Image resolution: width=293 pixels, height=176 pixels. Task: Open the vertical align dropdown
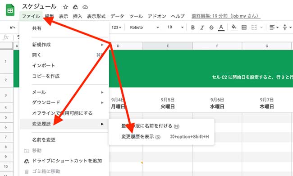pos(287,28)
